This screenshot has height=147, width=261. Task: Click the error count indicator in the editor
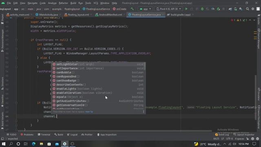[233, 20]
